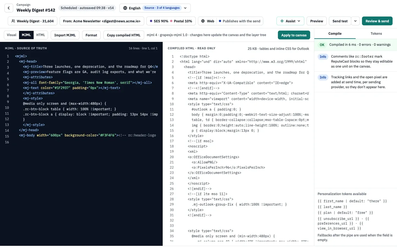Viewport: 397px width, 248px height.
Task: Click the '{{ last_name }}' token
Action: [332, 207]
